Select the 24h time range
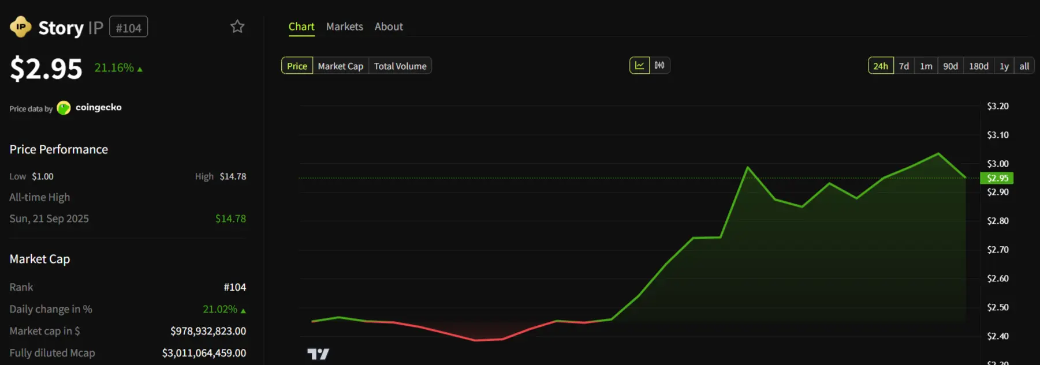This screenshot has height=365, width=1040. pyautogui.click(x=881, y=66)
